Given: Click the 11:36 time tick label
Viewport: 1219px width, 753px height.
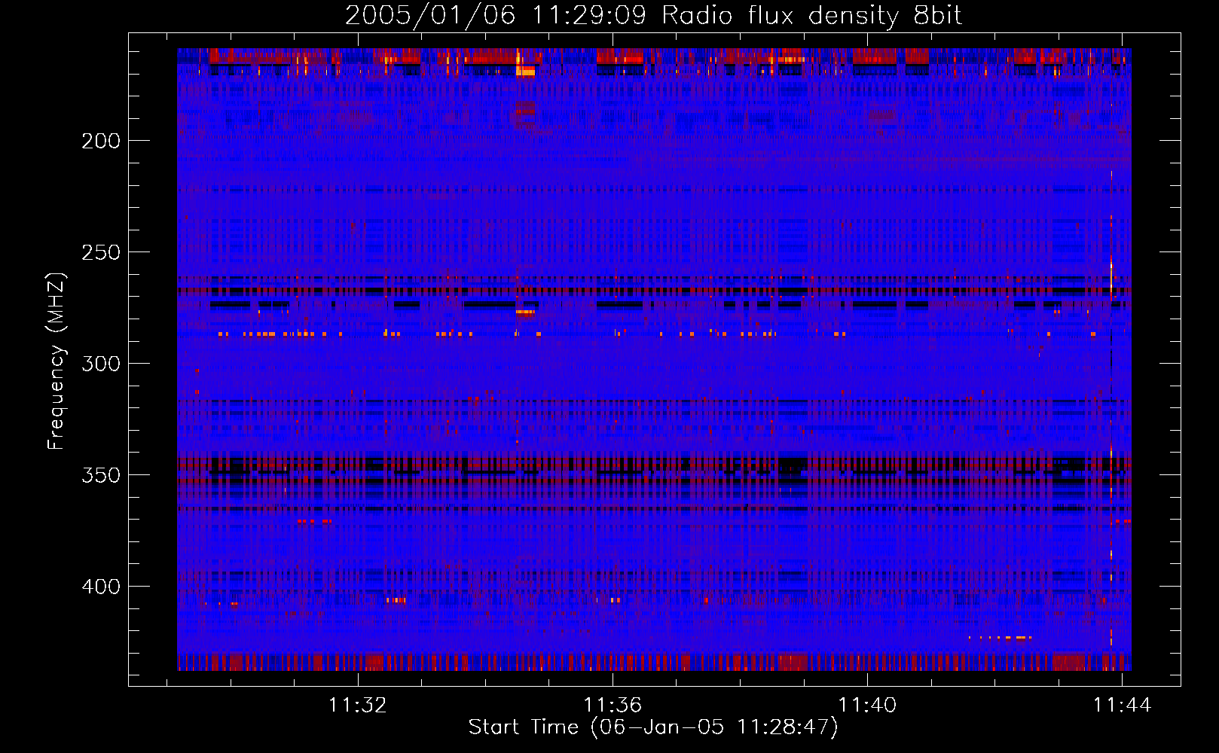Looking at the screenshot, I should point(613,705).
